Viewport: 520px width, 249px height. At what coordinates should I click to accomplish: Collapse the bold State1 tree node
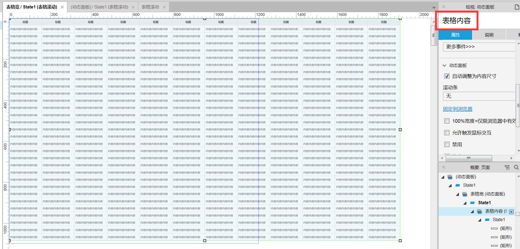(465, 203)
